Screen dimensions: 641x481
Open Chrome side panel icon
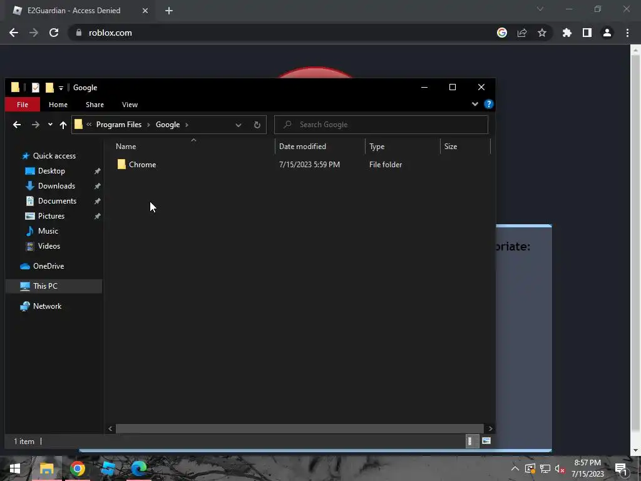[587, 33]
